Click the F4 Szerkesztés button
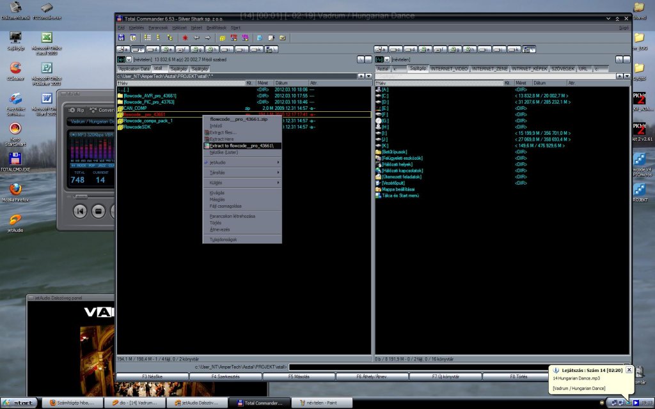Viewport: 655px width, 409px height. point(226,376)
